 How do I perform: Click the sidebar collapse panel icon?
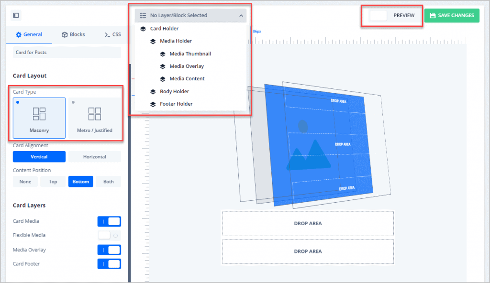pyautogui.click(x=16, y=15)
